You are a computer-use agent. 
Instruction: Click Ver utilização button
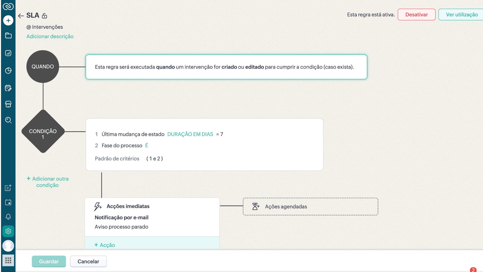(462, 15)
